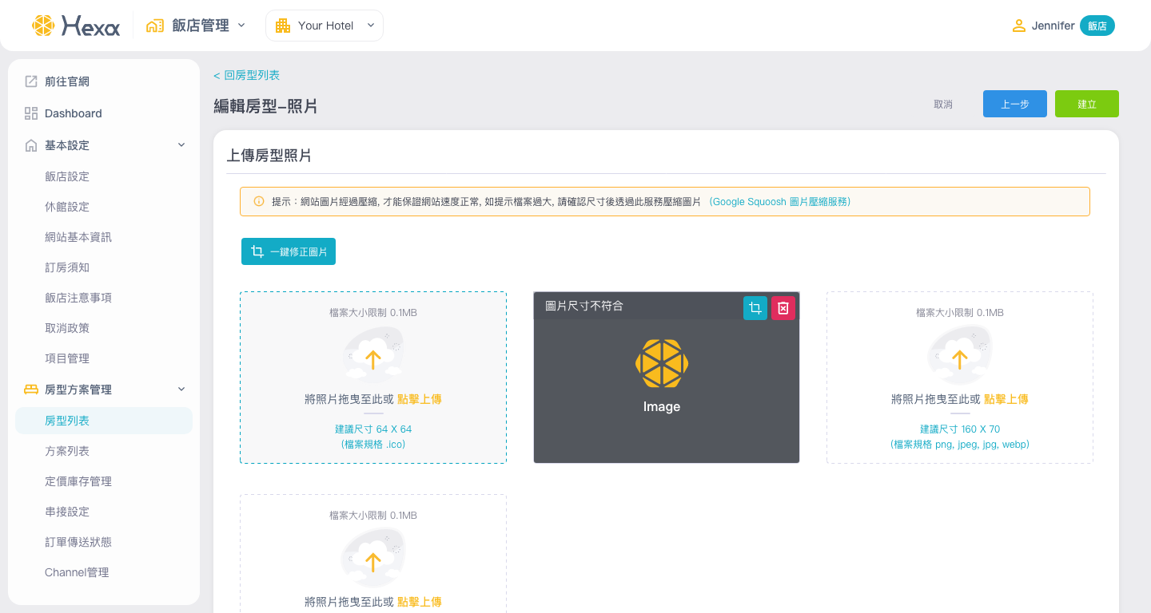Open the Your Hotel selector dropdown
This screenshot has width=1151, height=613.
[x=325, y=26]
